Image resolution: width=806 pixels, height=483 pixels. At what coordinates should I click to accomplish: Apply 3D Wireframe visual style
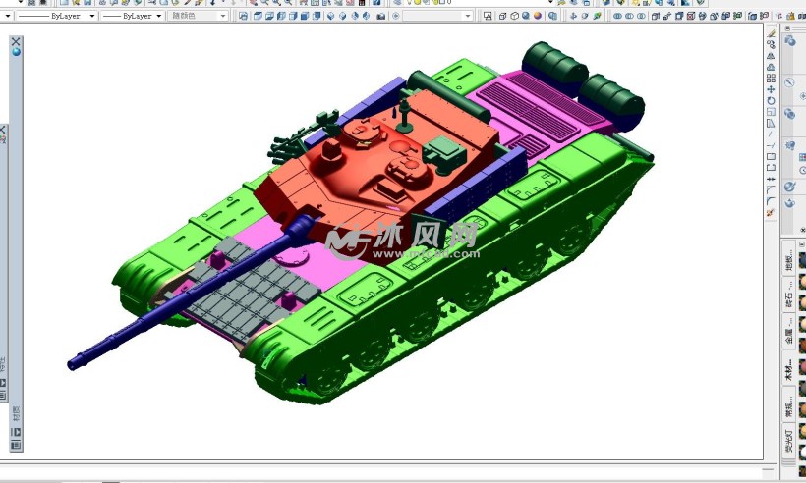click(502, 16)
